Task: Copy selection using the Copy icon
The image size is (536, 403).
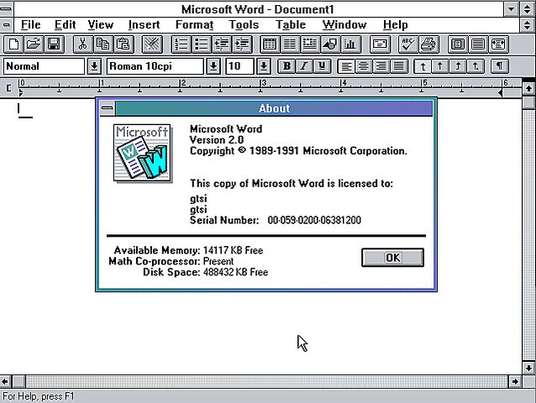Action: point(102,44)
